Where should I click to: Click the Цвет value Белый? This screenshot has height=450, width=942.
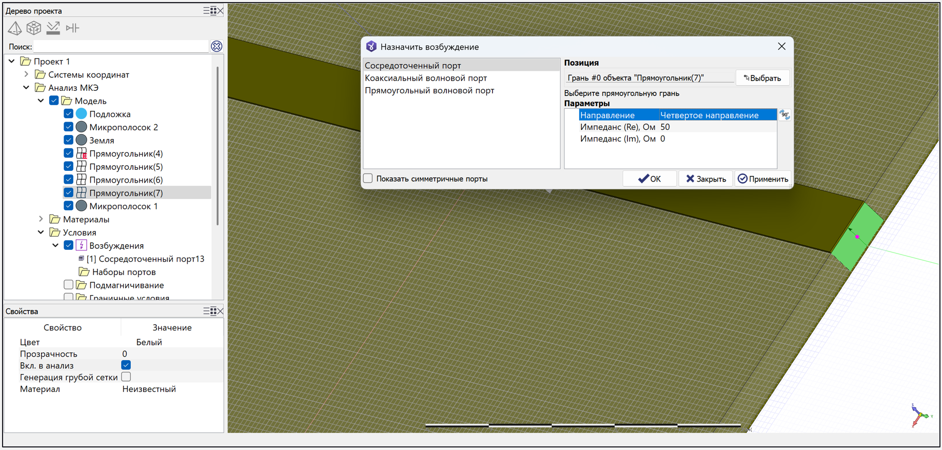(149, 342)
